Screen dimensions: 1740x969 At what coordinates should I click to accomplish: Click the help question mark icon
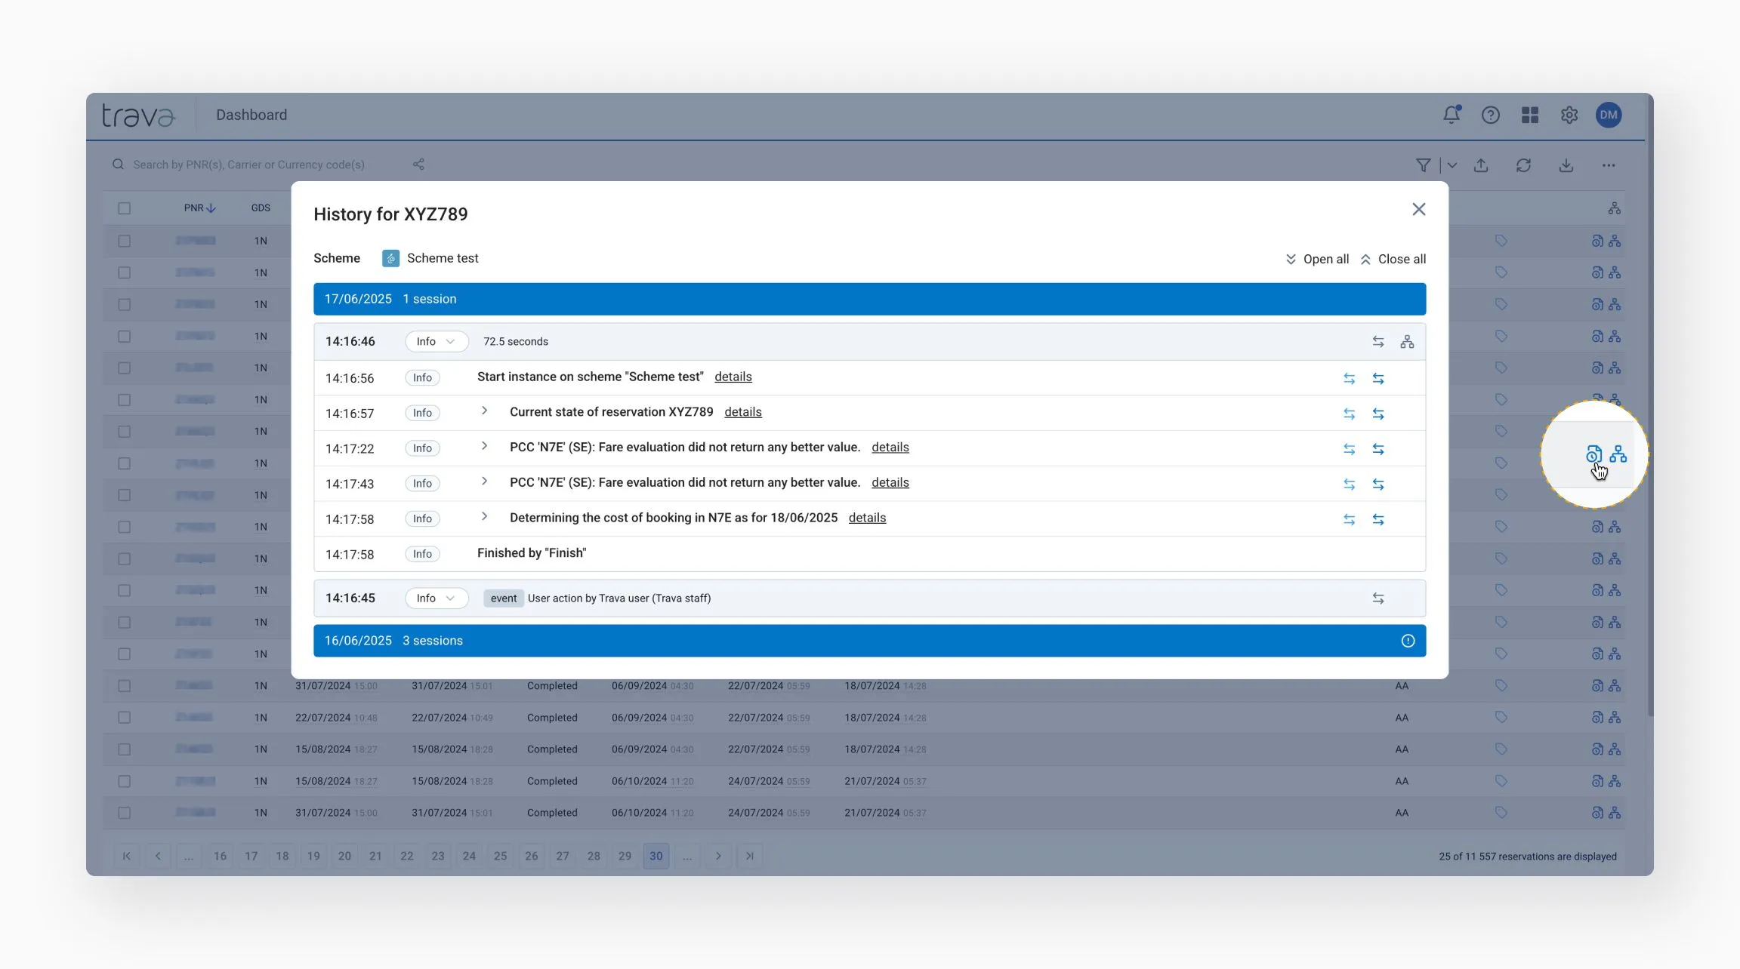[1490, 115]
